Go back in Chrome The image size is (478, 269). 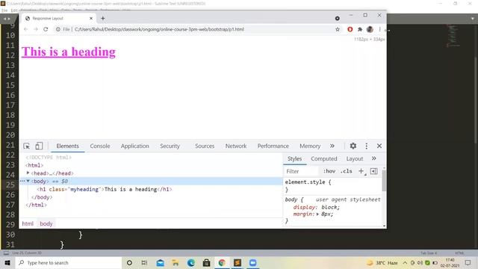point(25,29)
